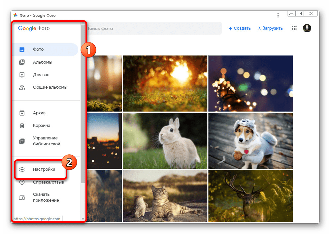Screen dimensions: 330x234
Task: Click the Управление библиотекой checkmark icon
Action: click(22, 141)
